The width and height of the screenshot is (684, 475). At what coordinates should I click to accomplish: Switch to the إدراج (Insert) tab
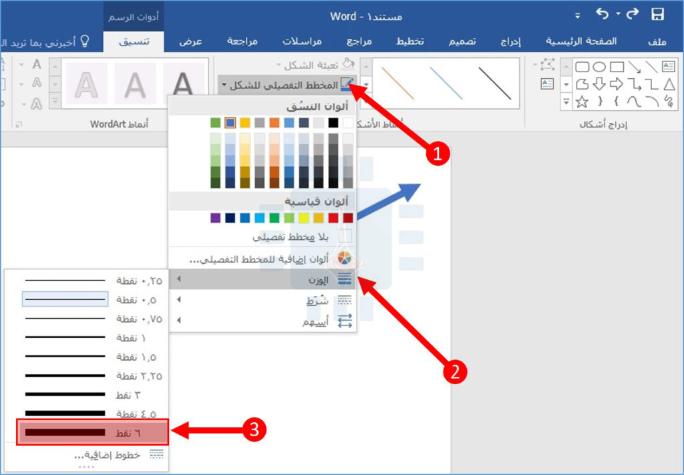click(510, 41)
